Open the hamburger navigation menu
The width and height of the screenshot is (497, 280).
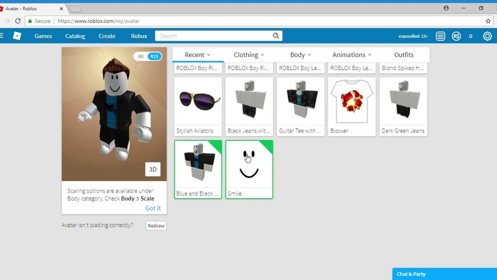coord(2,36)
